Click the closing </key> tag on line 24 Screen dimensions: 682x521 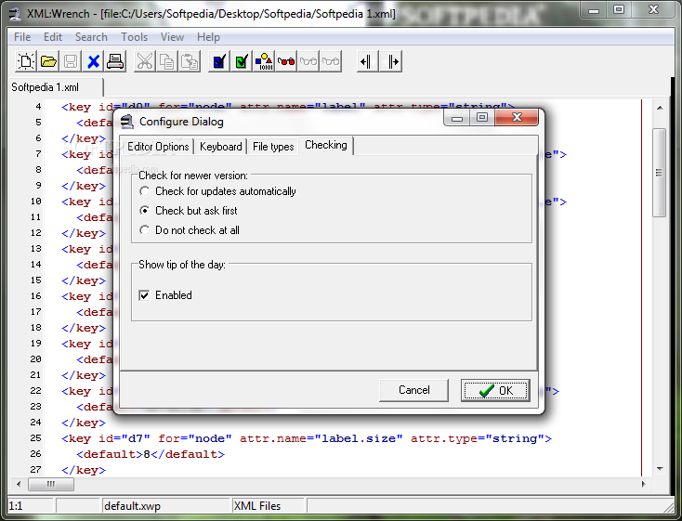point(84,423)
